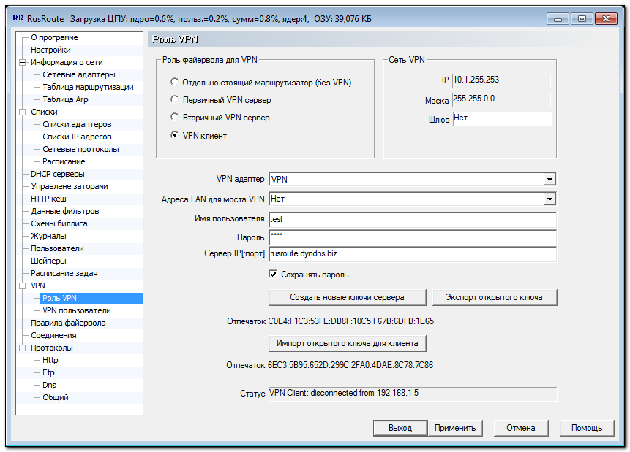
Task: Focus the Сервер IP[:порт] field
Action: coord(413,254)
